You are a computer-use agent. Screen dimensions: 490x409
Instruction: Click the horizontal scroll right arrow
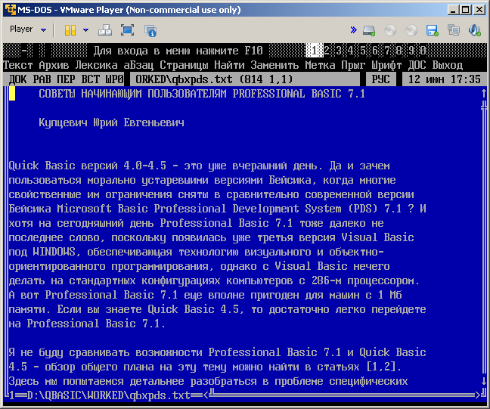(478, 395)
